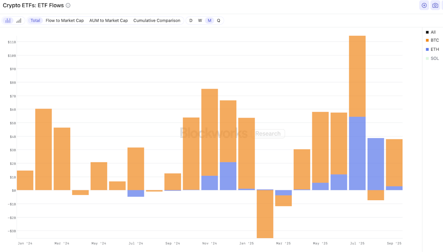Select the Total view tab
Viewport: 443px width, 252px height.
coord(35,21)
